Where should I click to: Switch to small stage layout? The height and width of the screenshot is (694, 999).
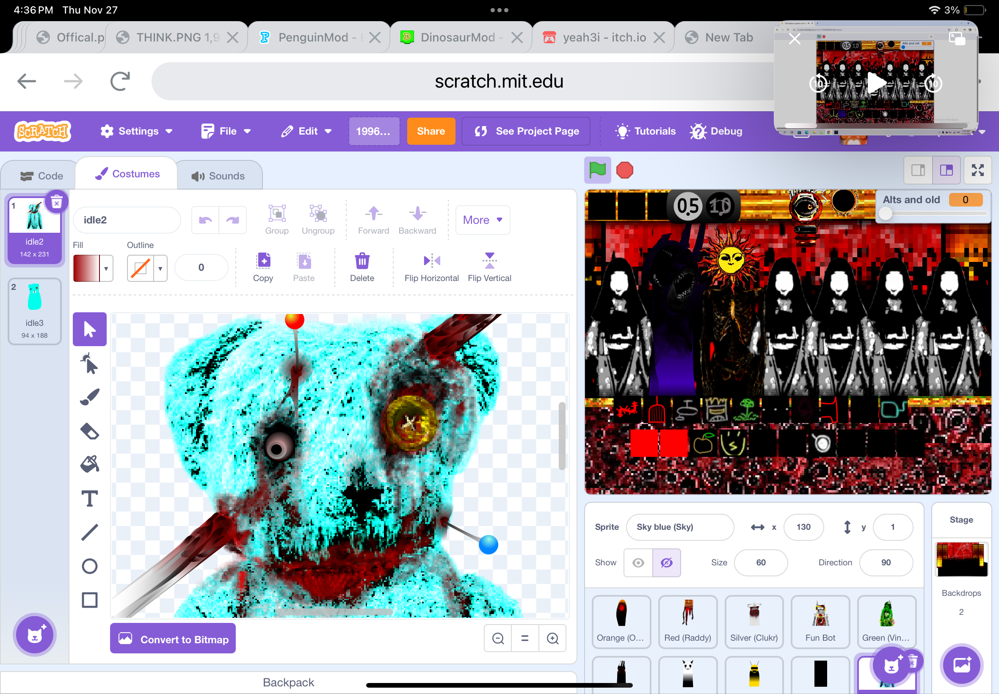pos(918,170)
